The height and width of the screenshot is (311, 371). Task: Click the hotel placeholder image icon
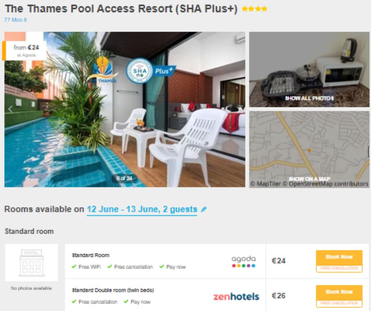click(32, 262)
